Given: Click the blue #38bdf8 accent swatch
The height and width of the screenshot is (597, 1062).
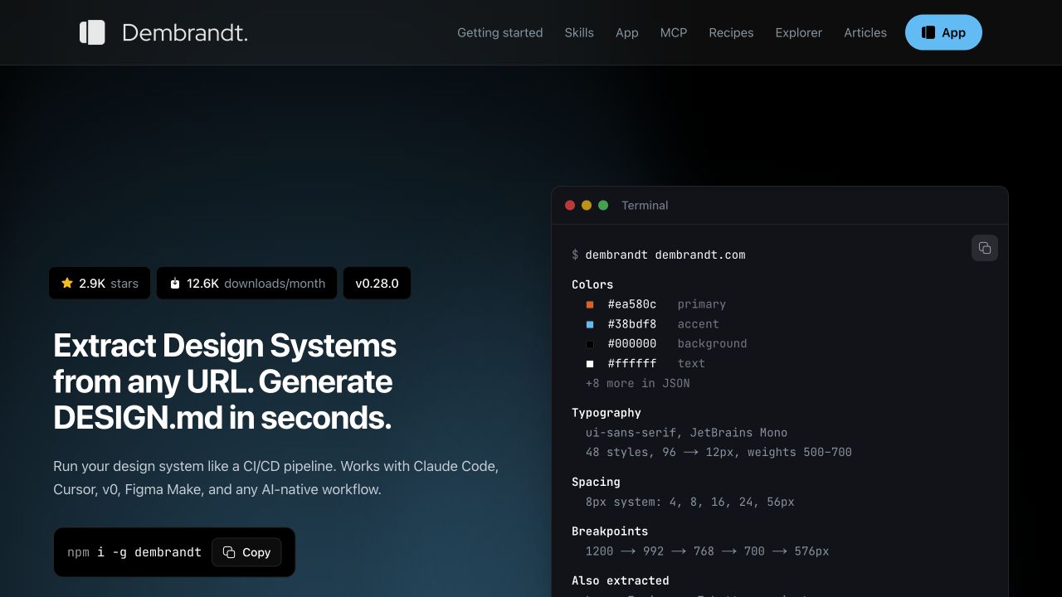Looking at the screenshot, I should [x=590, y=324].
